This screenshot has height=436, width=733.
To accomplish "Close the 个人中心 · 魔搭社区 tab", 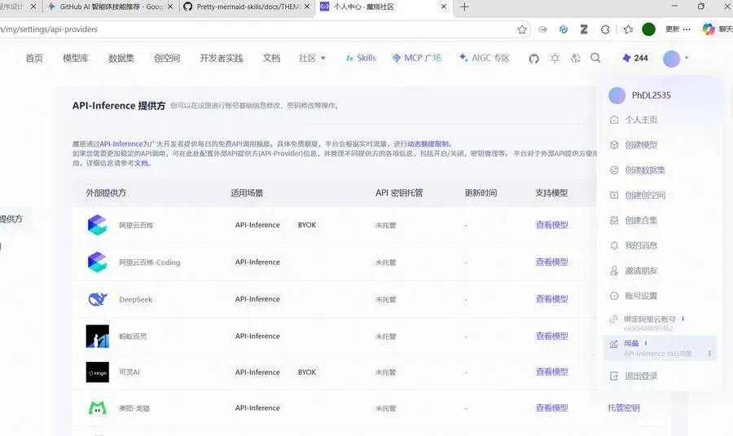I will [x=444, y=7].
